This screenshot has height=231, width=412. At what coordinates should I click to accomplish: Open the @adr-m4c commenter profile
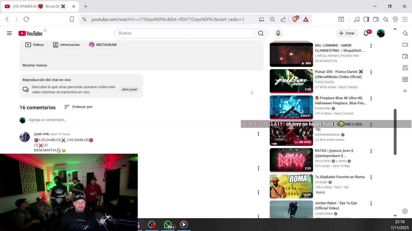pos(42,134)
